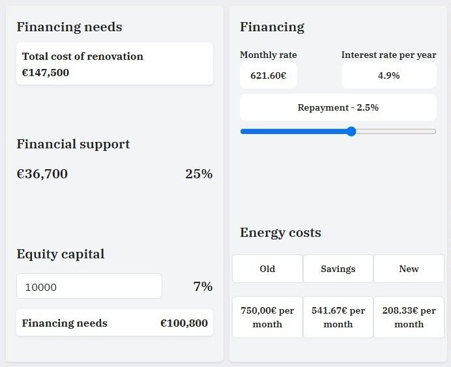This screenshot has height=367, width=451.
Task: Click the Financing needs €100,800 row
Action: pyautogui.click(x=115, y=323)
